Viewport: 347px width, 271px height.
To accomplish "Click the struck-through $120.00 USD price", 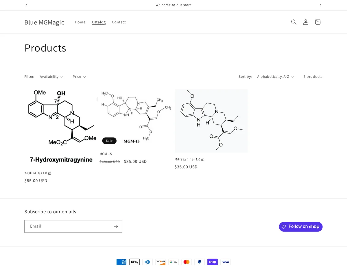I will [110, 162].
